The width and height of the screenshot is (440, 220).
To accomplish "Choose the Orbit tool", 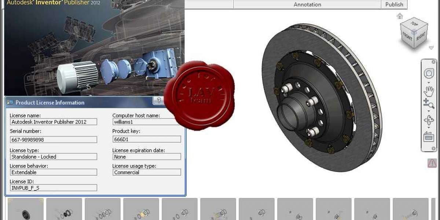I will point(429,120).
